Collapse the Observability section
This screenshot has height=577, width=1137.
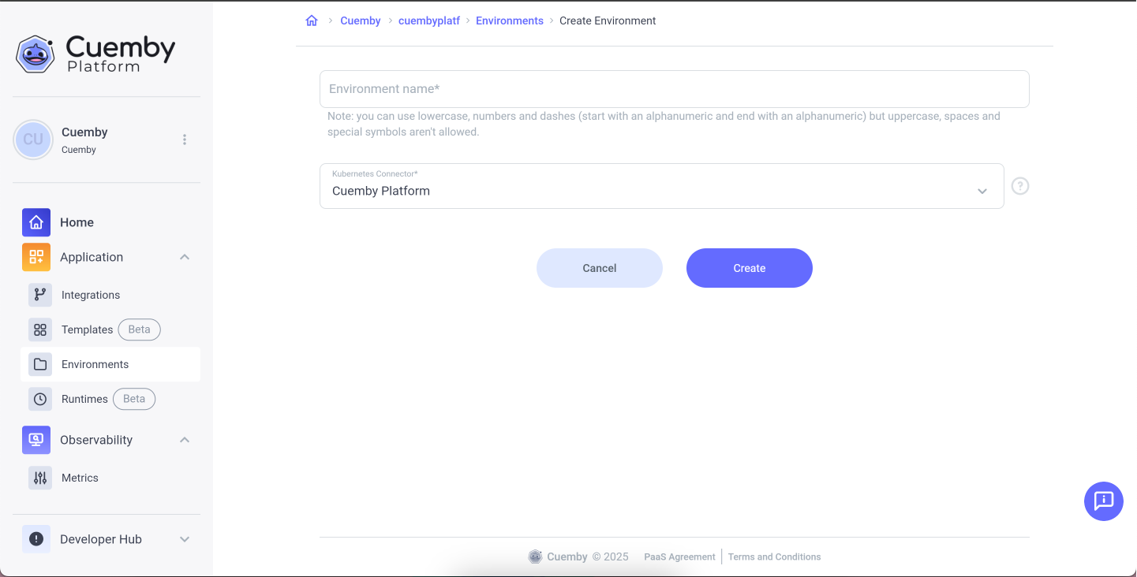184,439
